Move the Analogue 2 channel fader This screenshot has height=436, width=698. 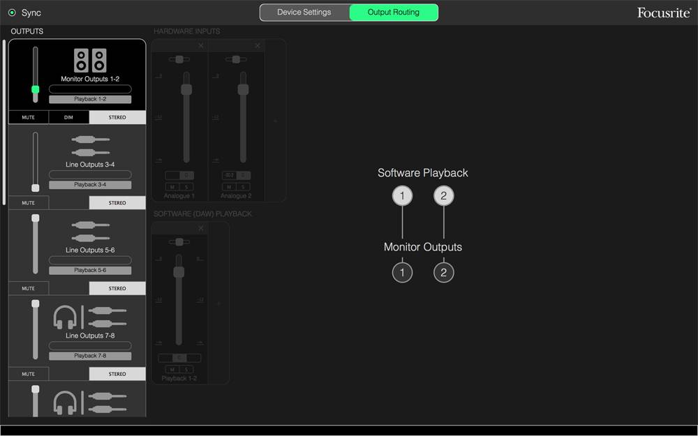(x=243, y=89)
